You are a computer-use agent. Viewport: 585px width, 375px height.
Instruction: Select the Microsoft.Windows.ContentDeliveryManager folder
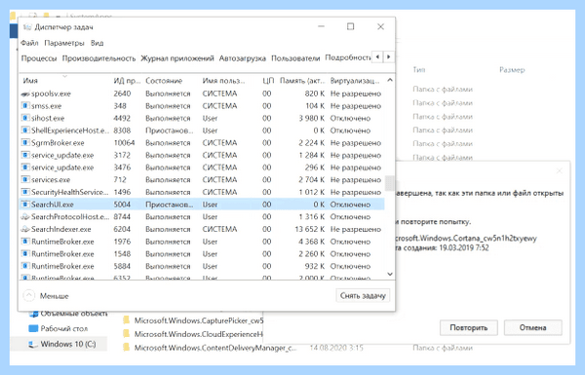coord(215,348)
